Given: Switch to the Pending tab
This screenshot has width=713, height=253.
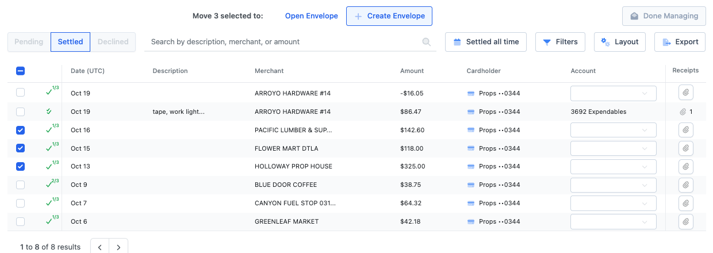Looking at the screenshot, I should 29,42.
